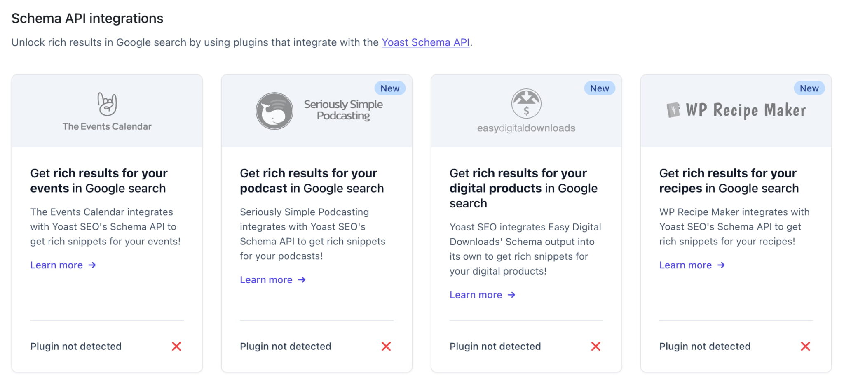Image resolution: width=844 pixels, height=384 pixels.
Task: Open Learn more on Easy Digital Downloads card
Action: click(x=476, y=294)
